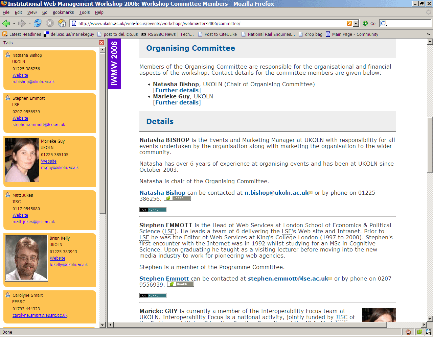Viewport: 433px width, 337px height.
Task: Open the Edit menu
Action: point(18,13)
